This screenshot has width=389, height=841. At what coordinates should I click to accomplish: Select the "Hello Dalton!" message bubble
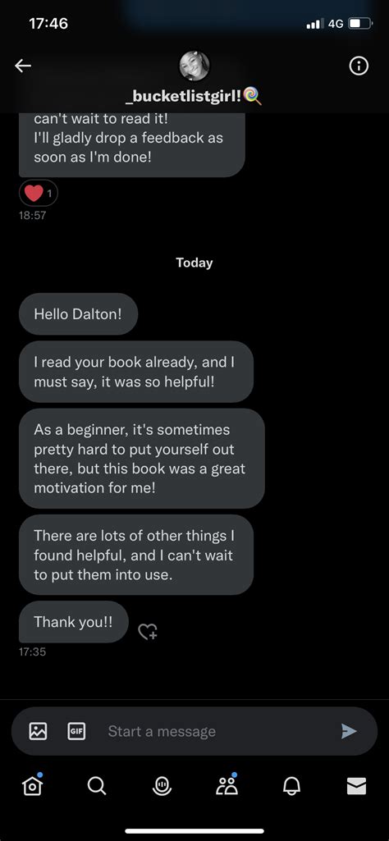point(78,313)
